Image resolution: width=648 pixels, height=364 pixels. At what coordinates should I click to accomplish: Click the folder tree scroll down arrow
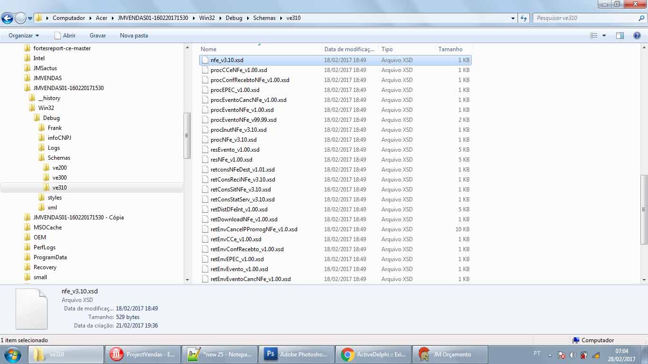(x=187, y=280)
